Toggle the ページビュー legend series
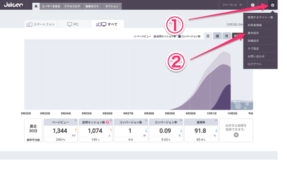287x169 pixels. [142, 36]
